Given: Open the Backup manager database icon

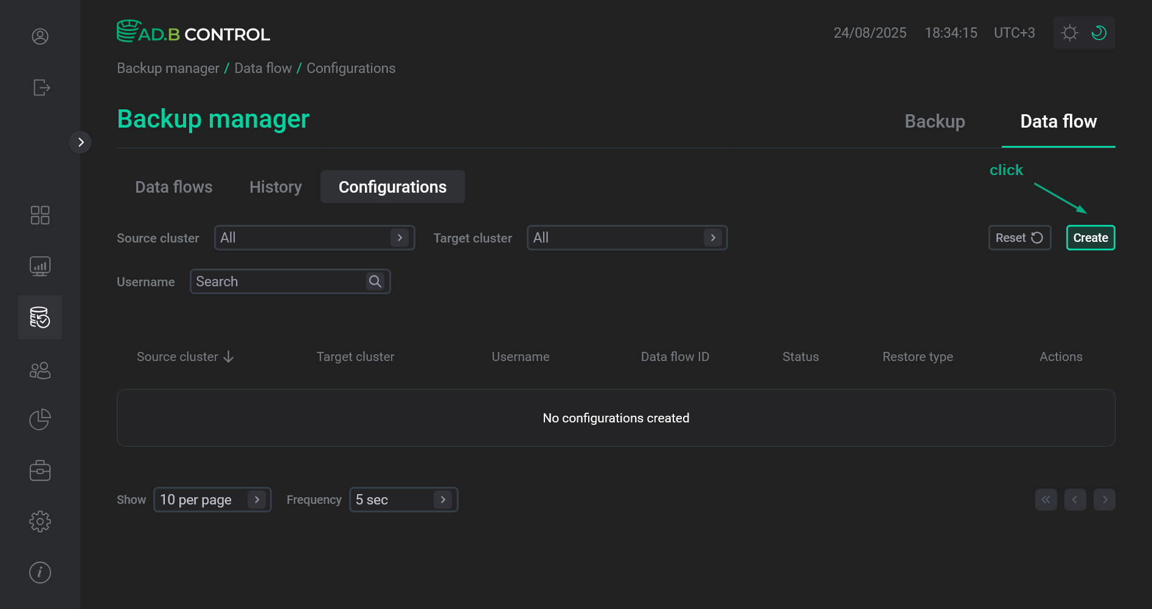Looking at the screenshot, I should (40, 317).
